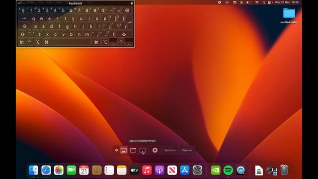318x179 pixels.
Task: Toggle fn key on virtual keyboard
Action: pyautogui.click(x=22, y=42)
